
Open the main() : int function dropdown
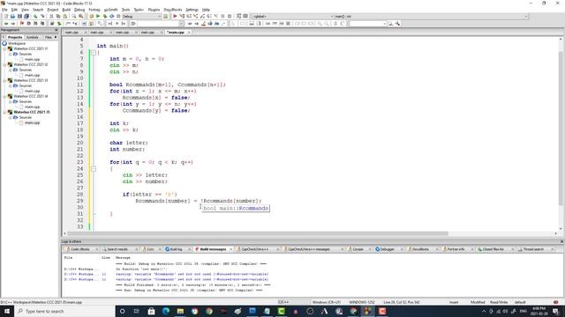coord(432,16)
